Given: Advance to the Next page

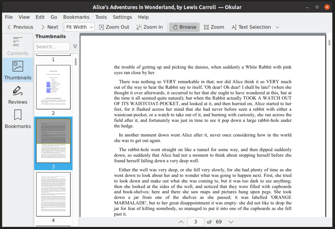Looking at the screenshot, I should pyautogui.click(x=50, y=27).
